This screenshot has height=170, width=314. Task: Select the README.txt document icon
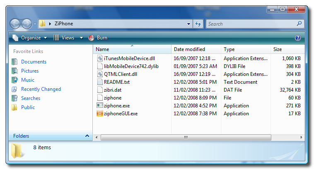pos(99,82)
